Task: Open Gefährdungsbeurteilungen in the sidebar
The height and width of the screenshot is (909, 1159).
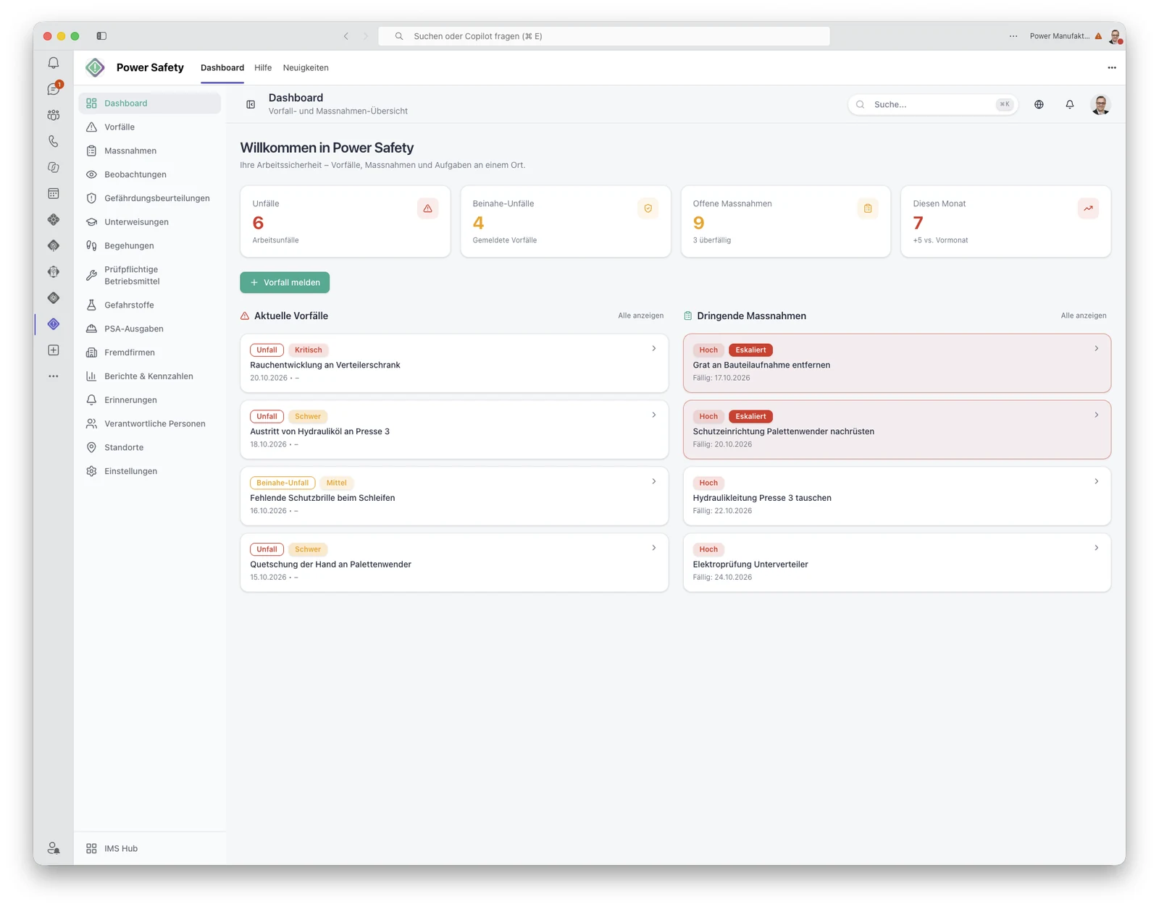Action: pos(150,198)
